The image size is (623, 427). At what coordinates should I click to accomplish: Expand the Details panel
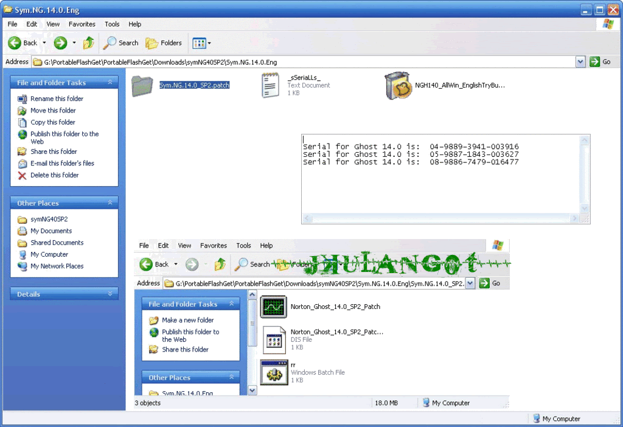pos(110,294)
